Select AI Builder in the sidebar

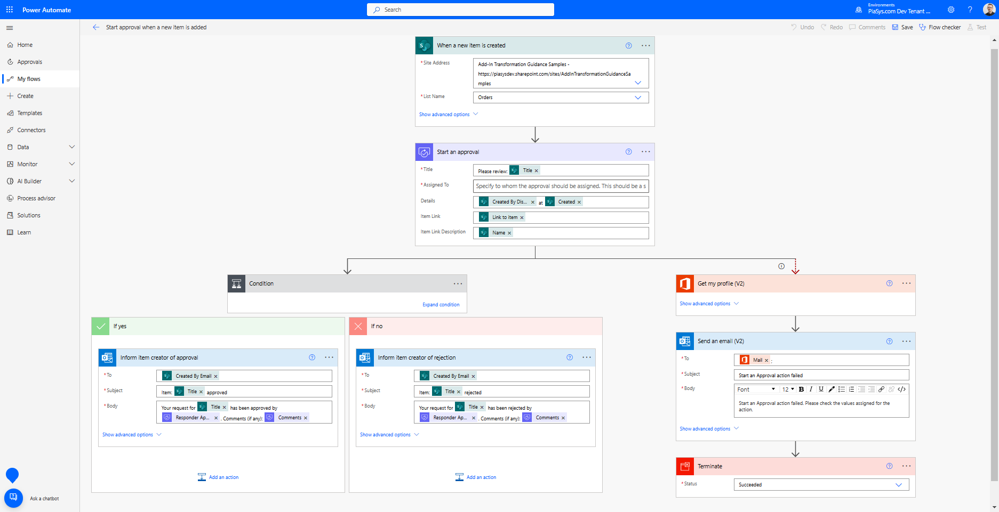click(29, 181)
